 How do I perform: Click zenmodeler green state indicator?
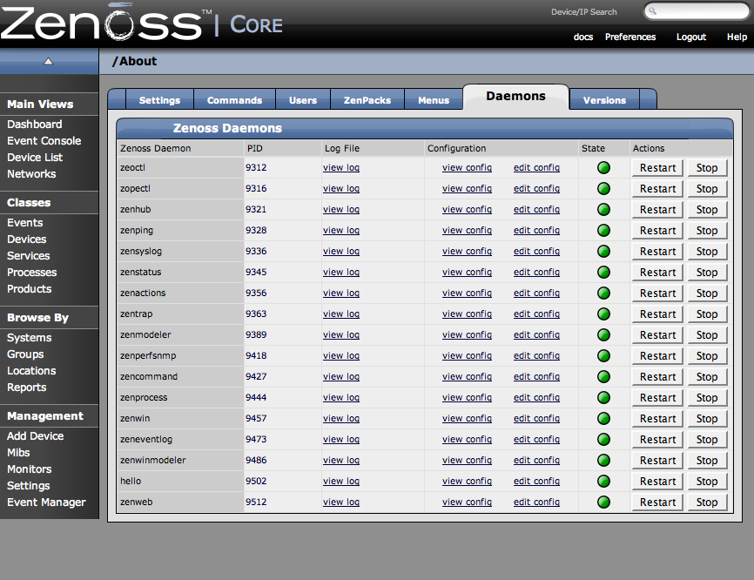pyautogui.click(x=603, y=334)
